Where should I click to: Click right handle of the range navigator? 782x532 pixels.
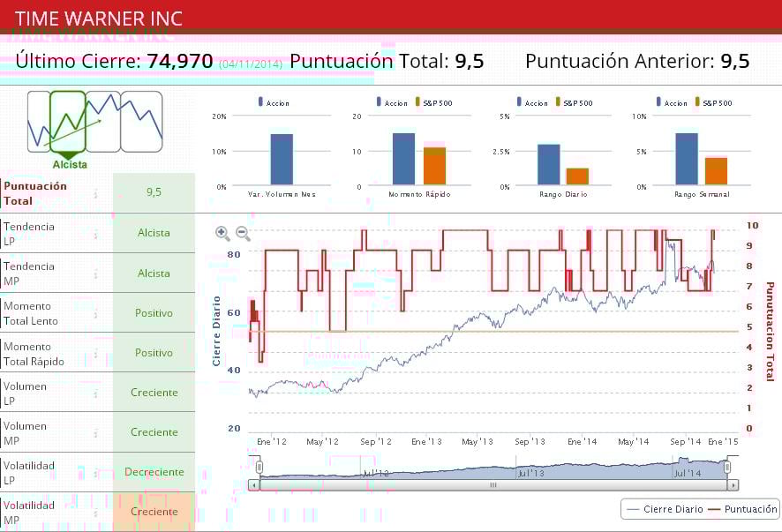[x=727, y=468]
